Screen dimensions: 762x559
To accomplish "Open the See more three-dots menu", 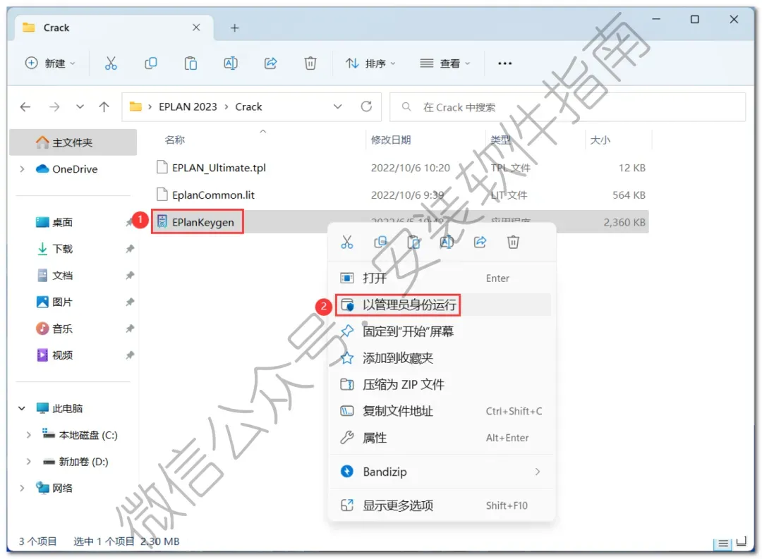I will coord(504,63).
